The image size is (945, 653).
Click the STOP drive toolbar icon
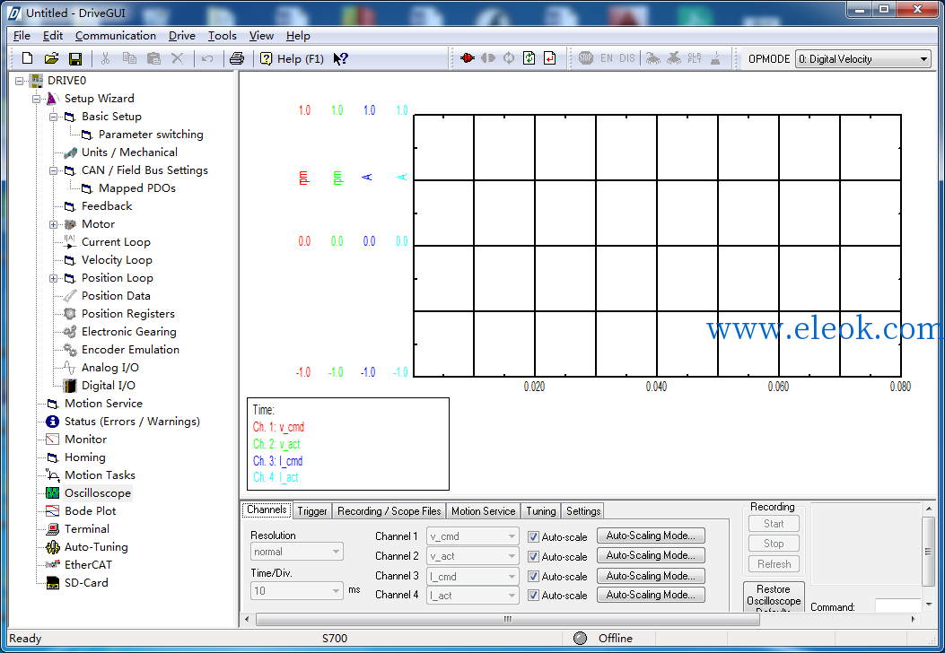click(586, 58)
